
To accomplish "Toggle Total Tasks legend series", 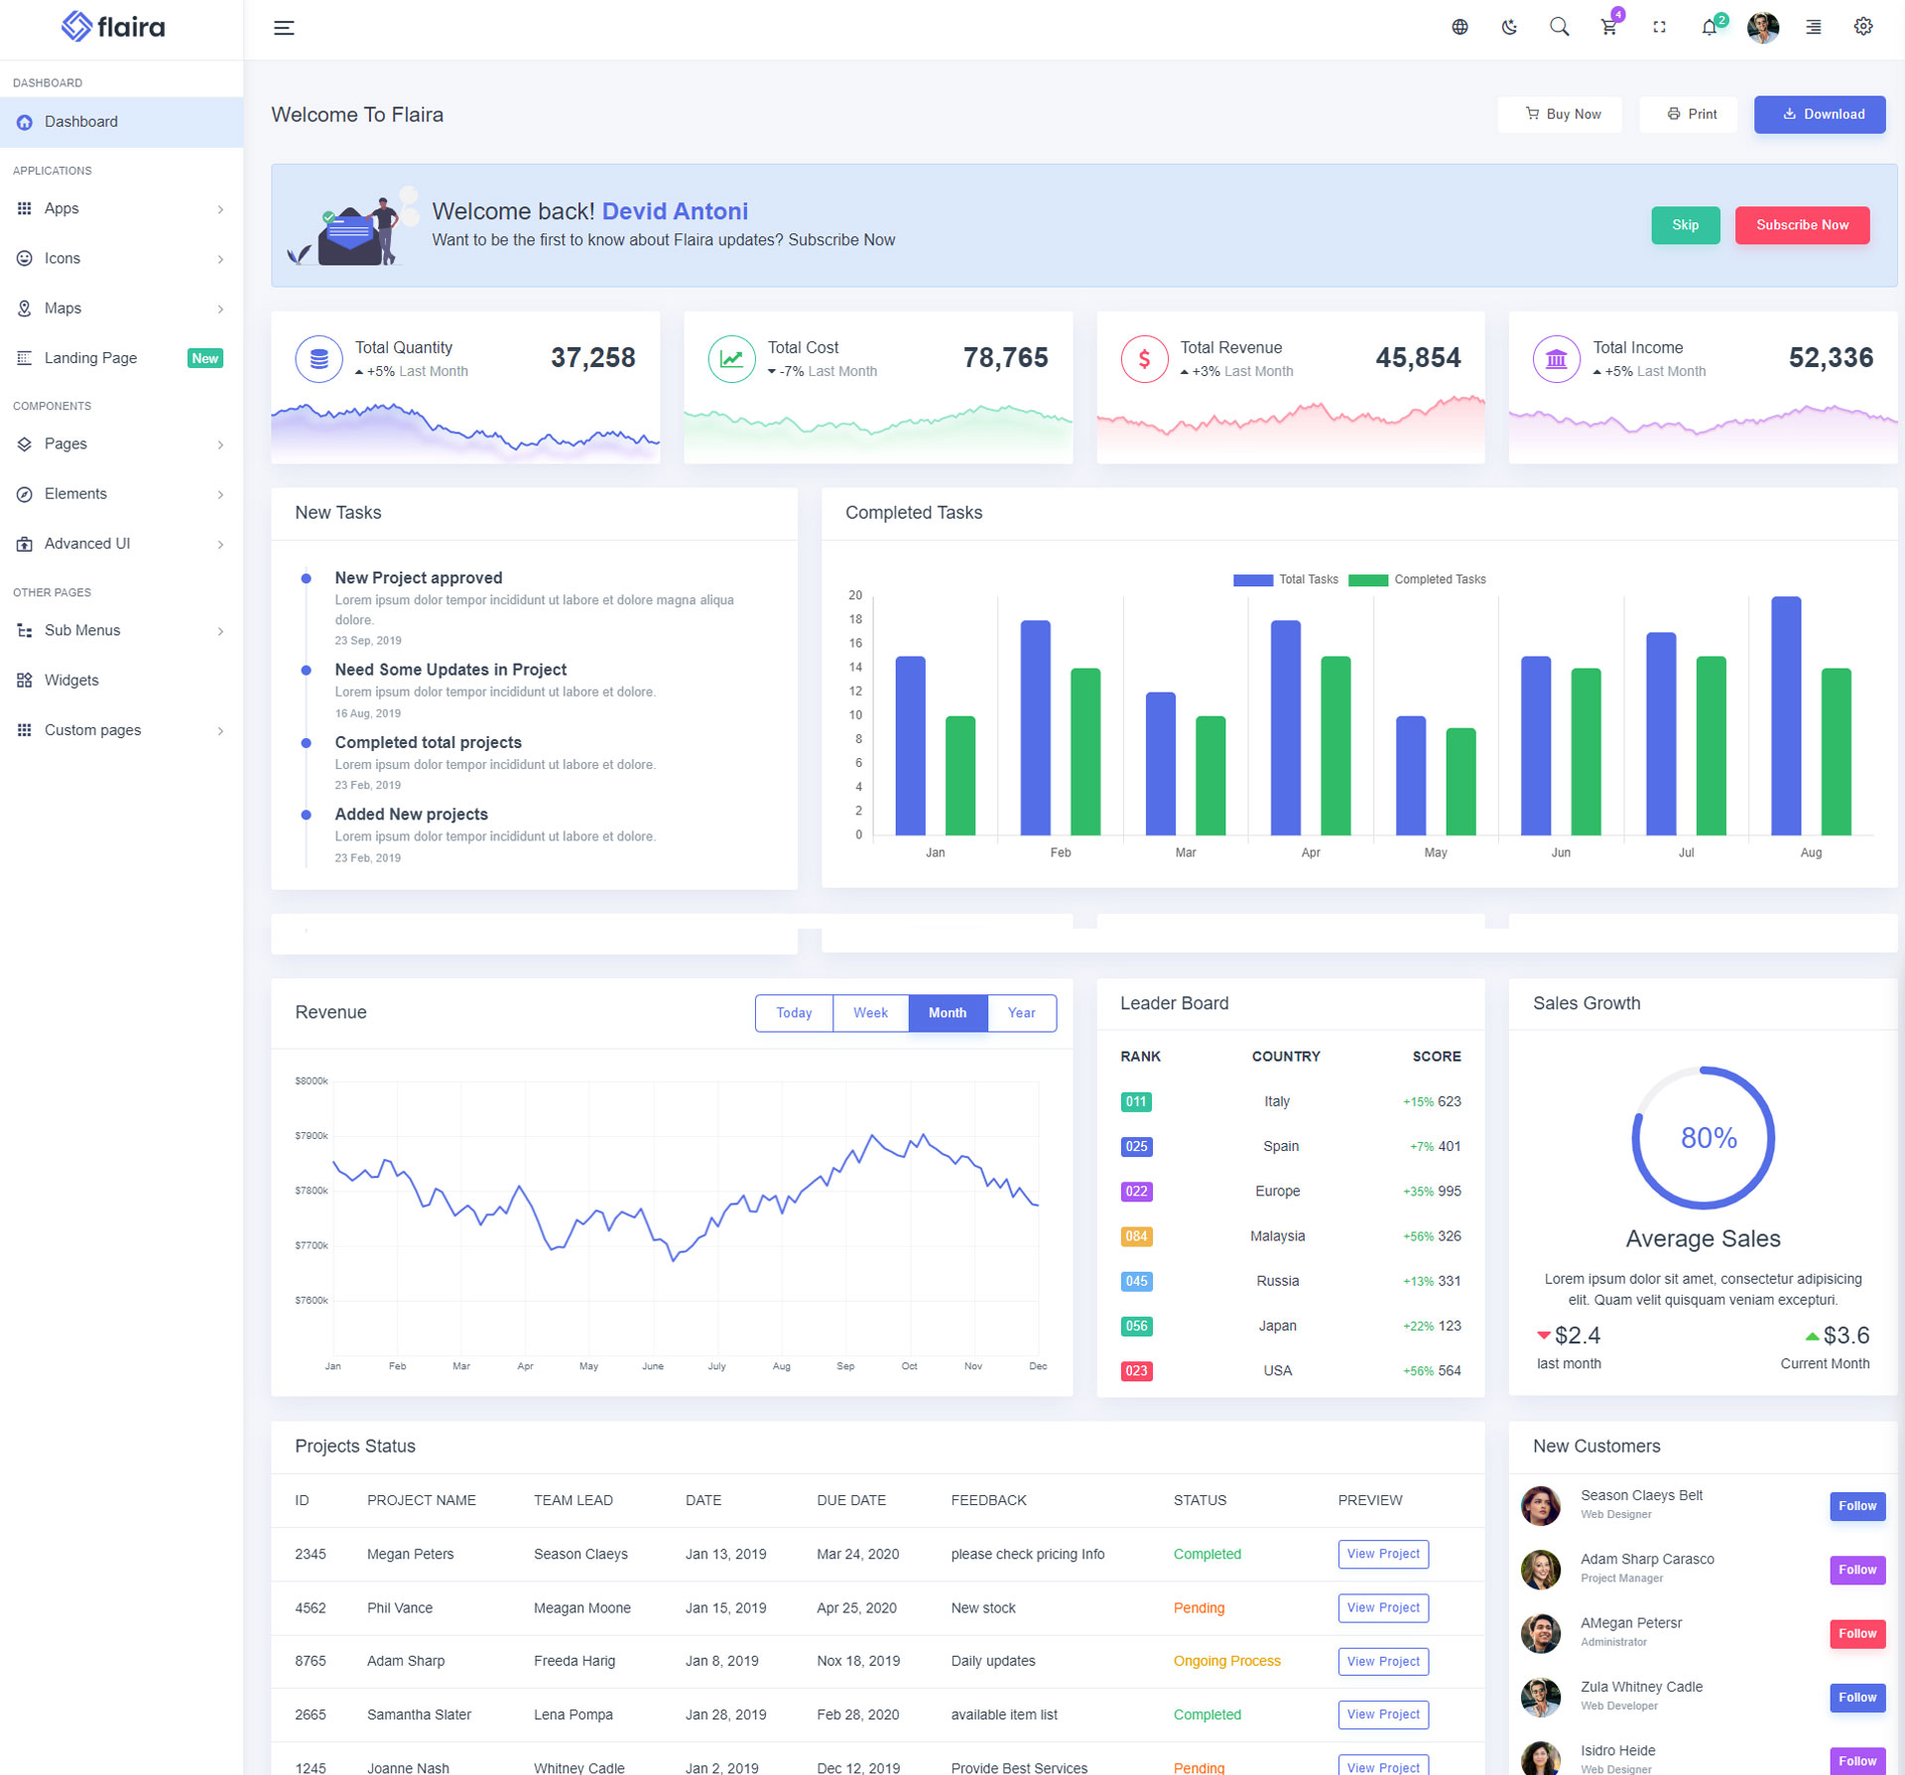I will [x=1286, y=579].
